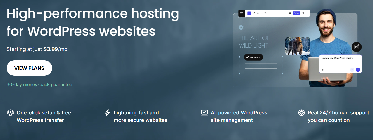The image size is (373, 140).
Task: Click the paperclip attachment icon
Action: (x=323, y=70)
